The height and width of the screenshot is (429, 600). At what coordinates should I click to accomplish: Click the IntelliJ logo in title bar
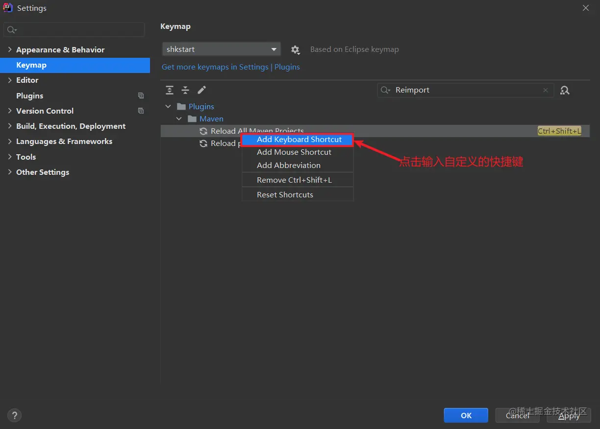[x=8, y=8]
